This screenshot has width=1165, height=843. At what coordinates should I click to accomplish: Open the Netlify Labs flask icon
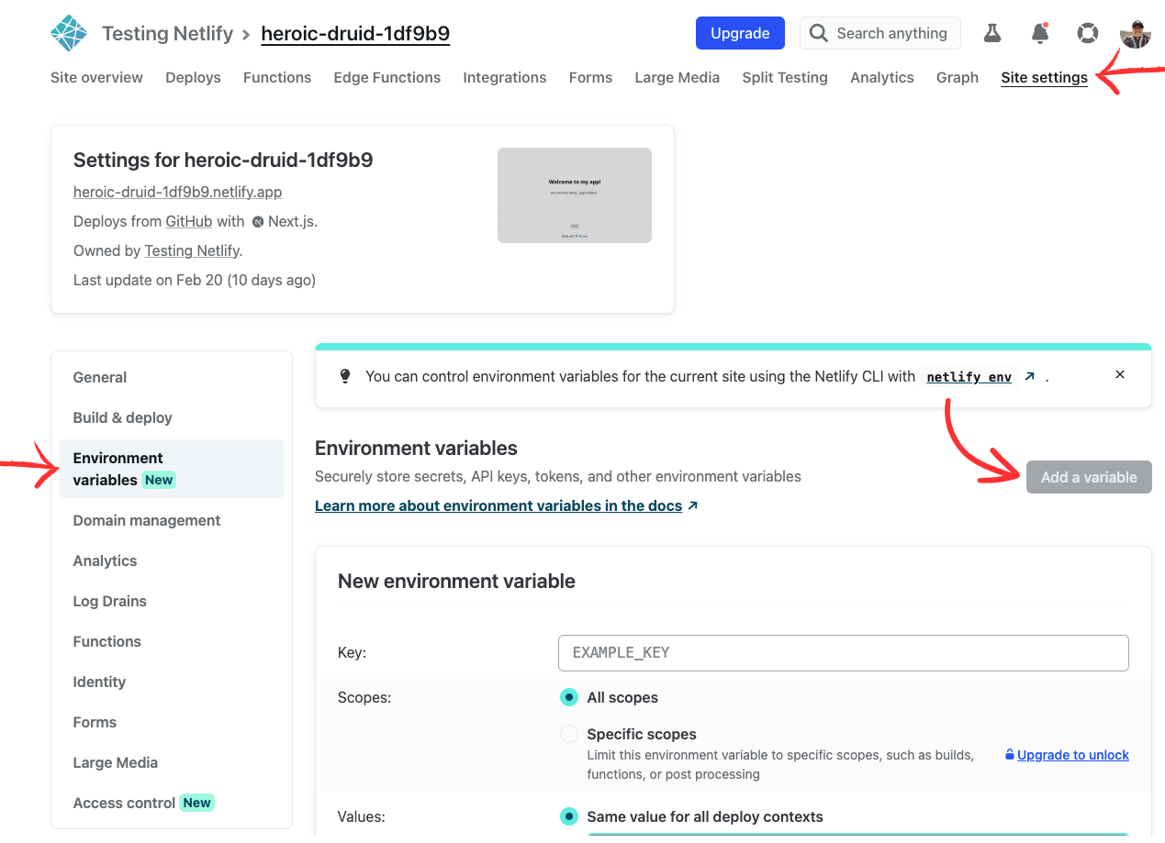click(x=991, y=34)
